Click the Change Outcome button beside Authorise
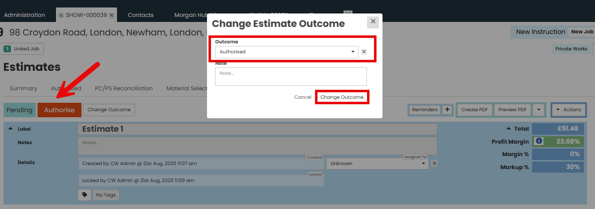595x209 pixels. click(109, 110)
